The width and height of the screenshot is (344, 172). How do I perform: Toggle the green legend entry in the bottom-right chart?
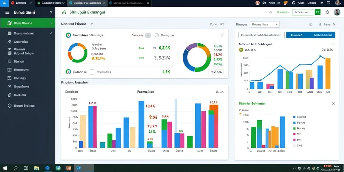299,128
